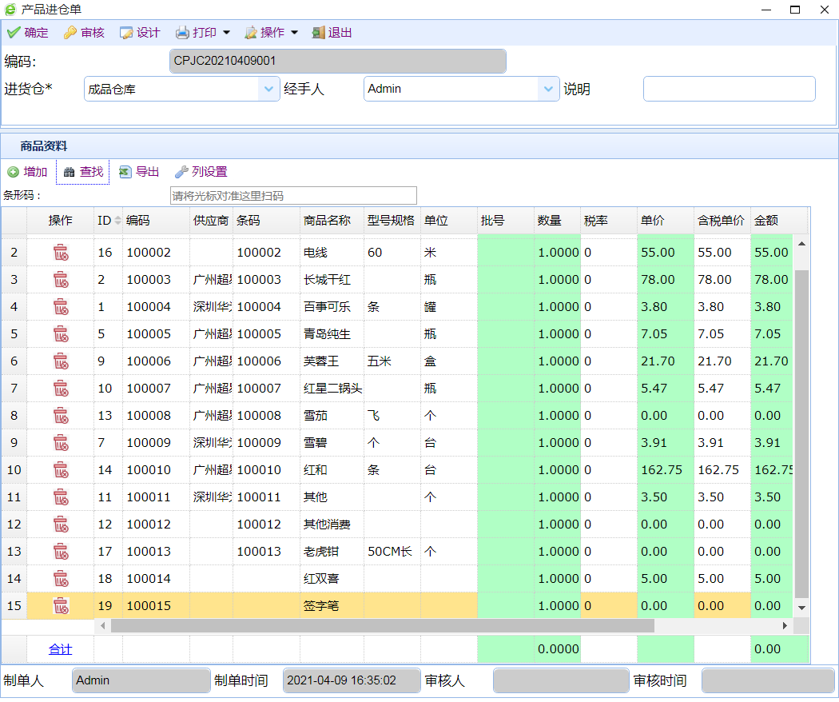This screenshot has width=839, height=702.
Task: Click the 说明 description input field
Action: pos(729,90)
